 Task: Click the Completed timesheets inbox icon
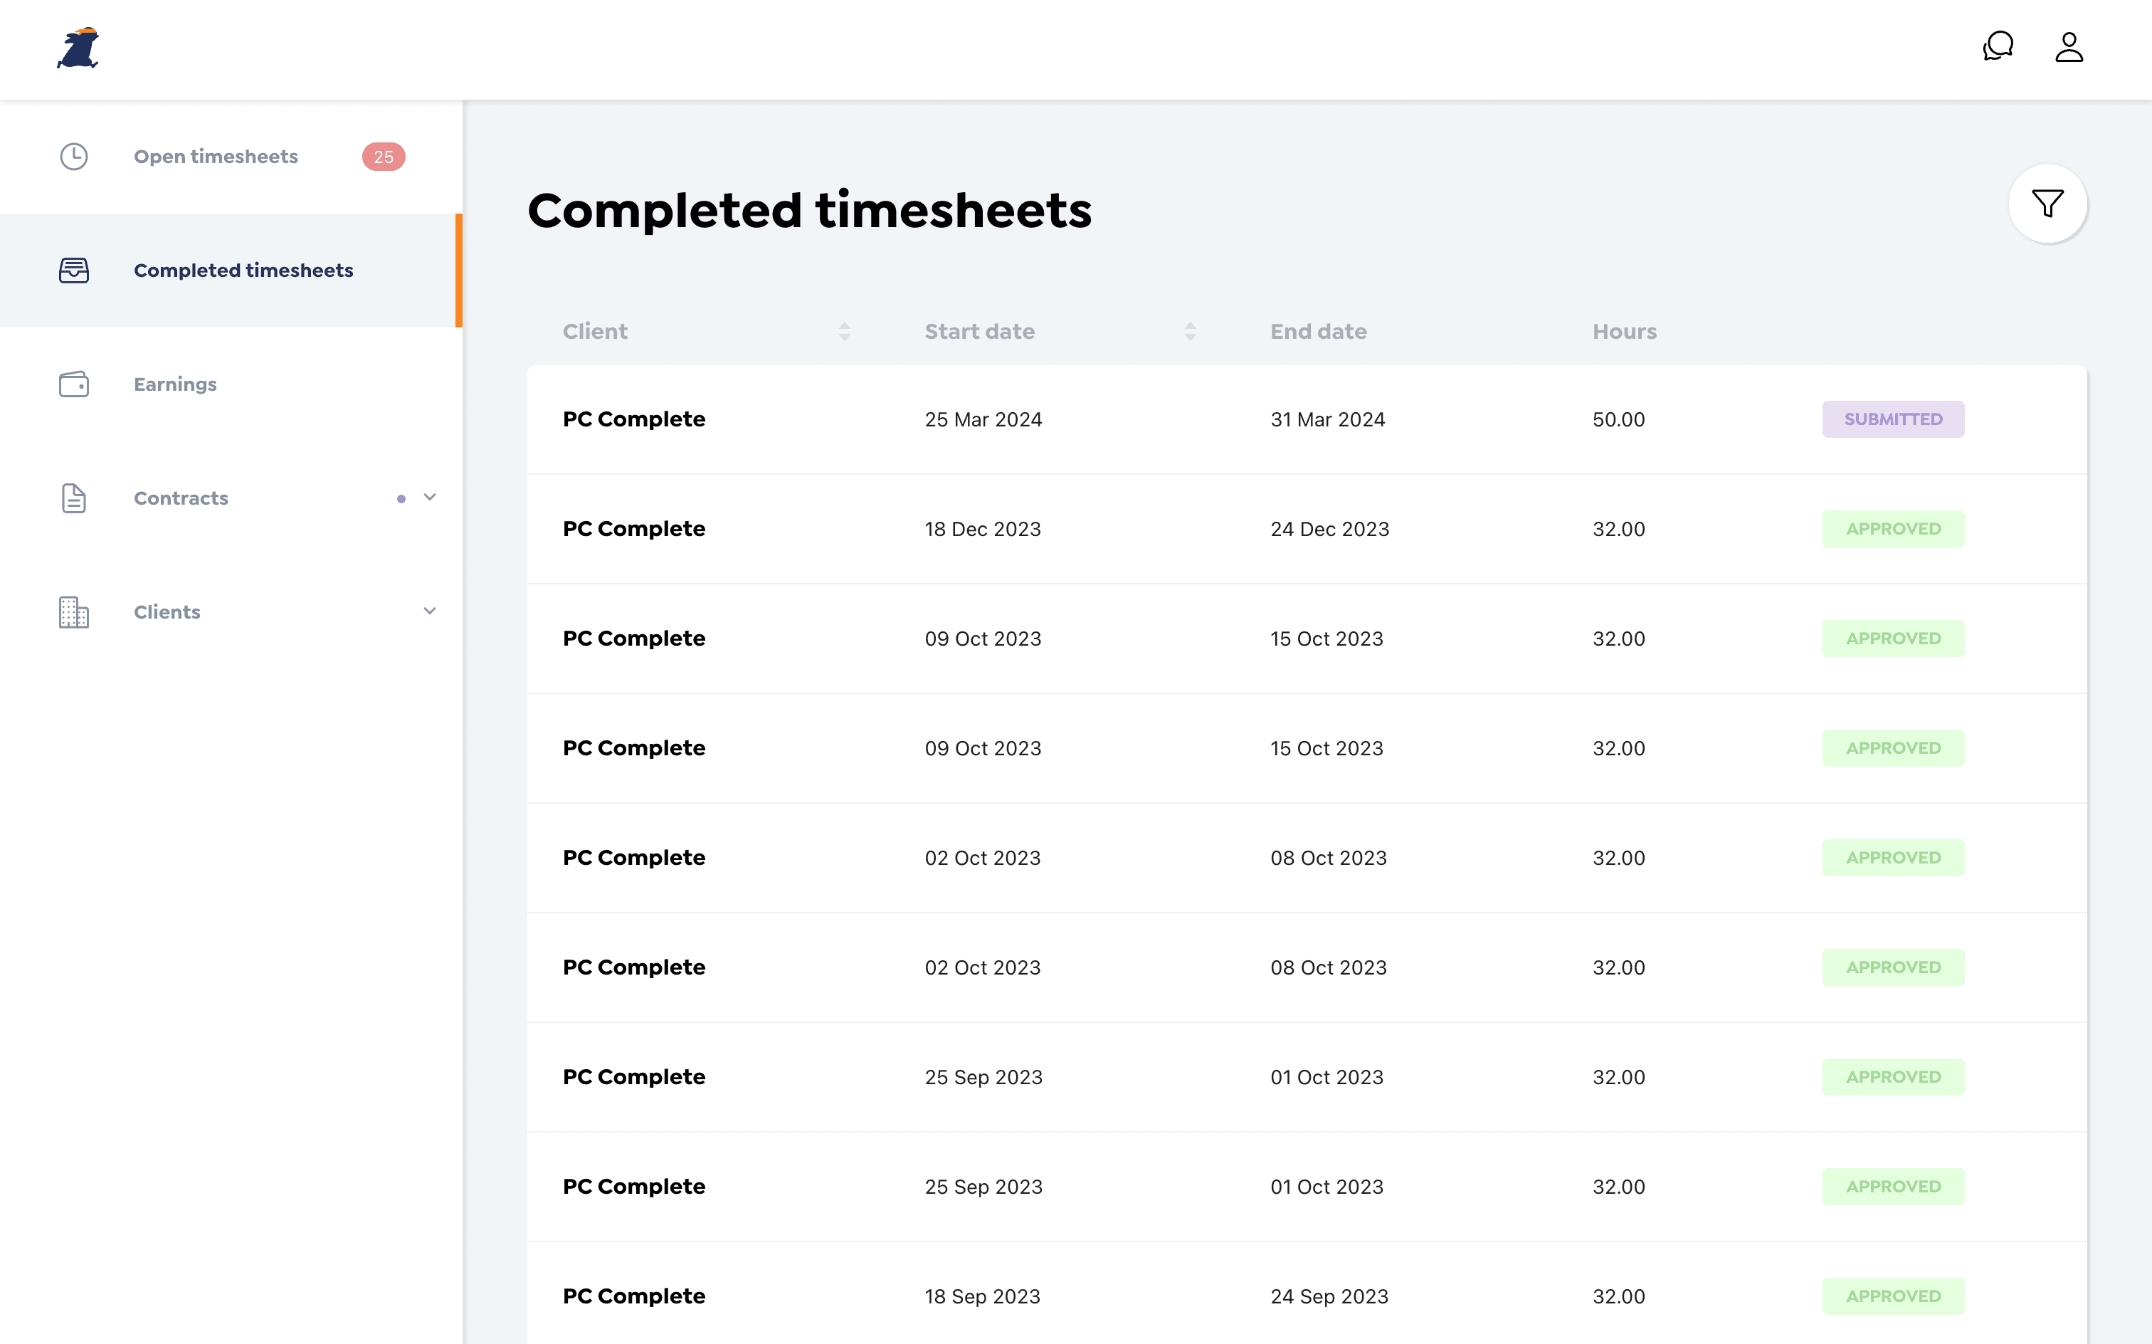coord(74,271)
